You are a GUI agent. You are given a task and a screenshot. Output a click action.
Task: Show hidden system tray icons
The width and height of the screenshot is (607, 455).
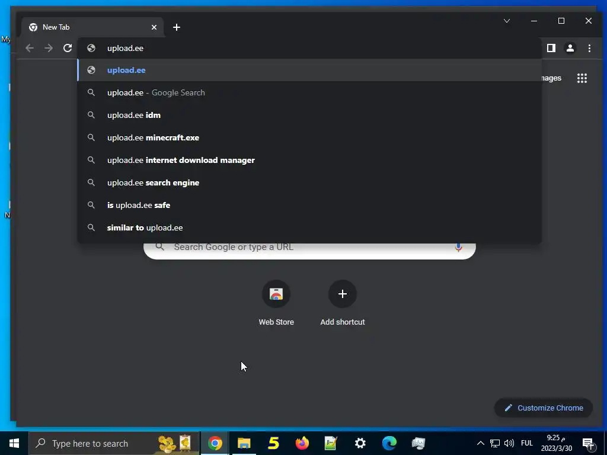pyautogui.click(x=480, y=443)
